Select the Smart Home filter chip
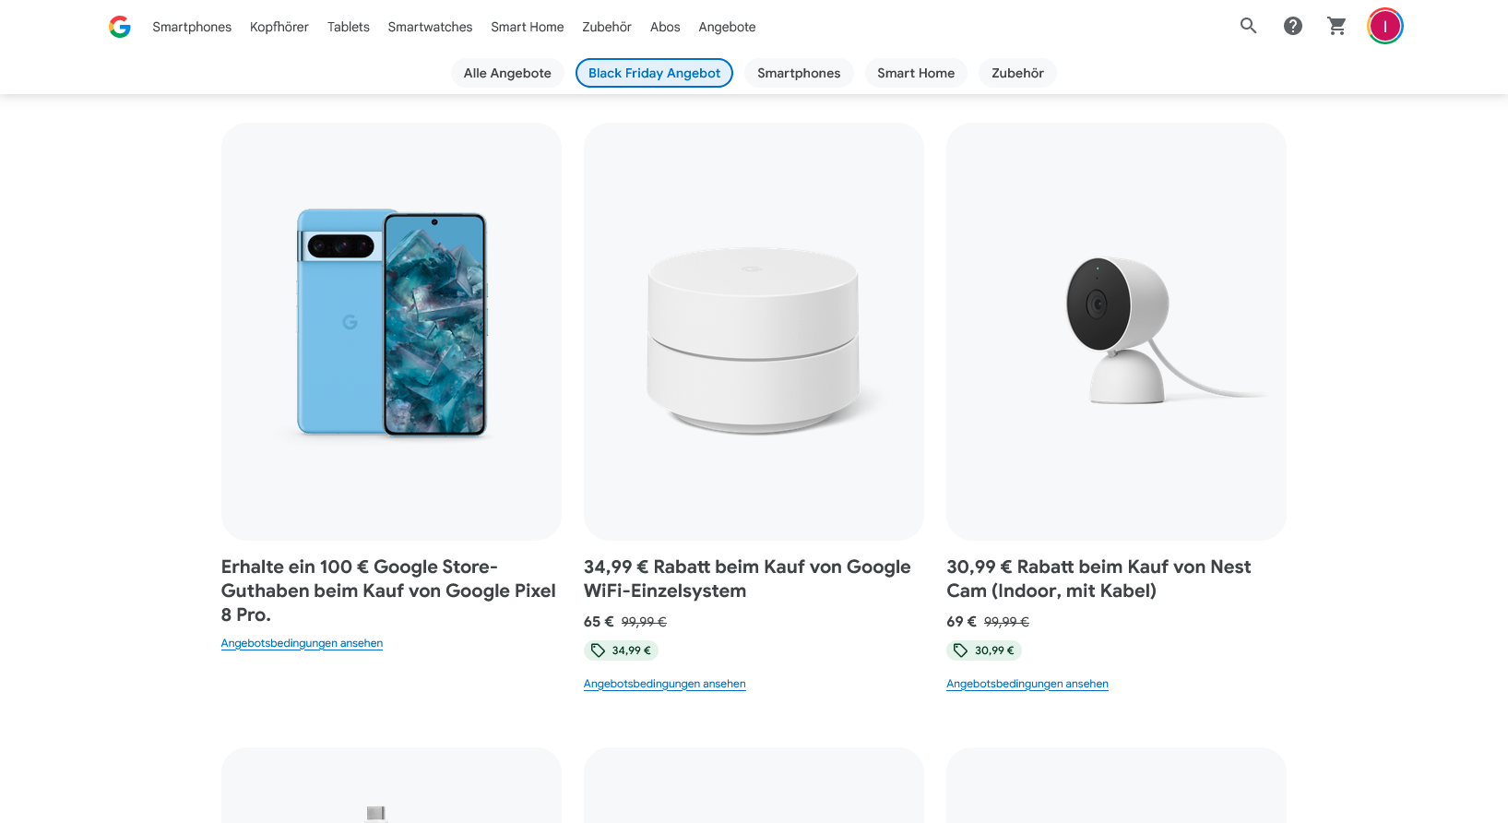 (x=916, y=73)
